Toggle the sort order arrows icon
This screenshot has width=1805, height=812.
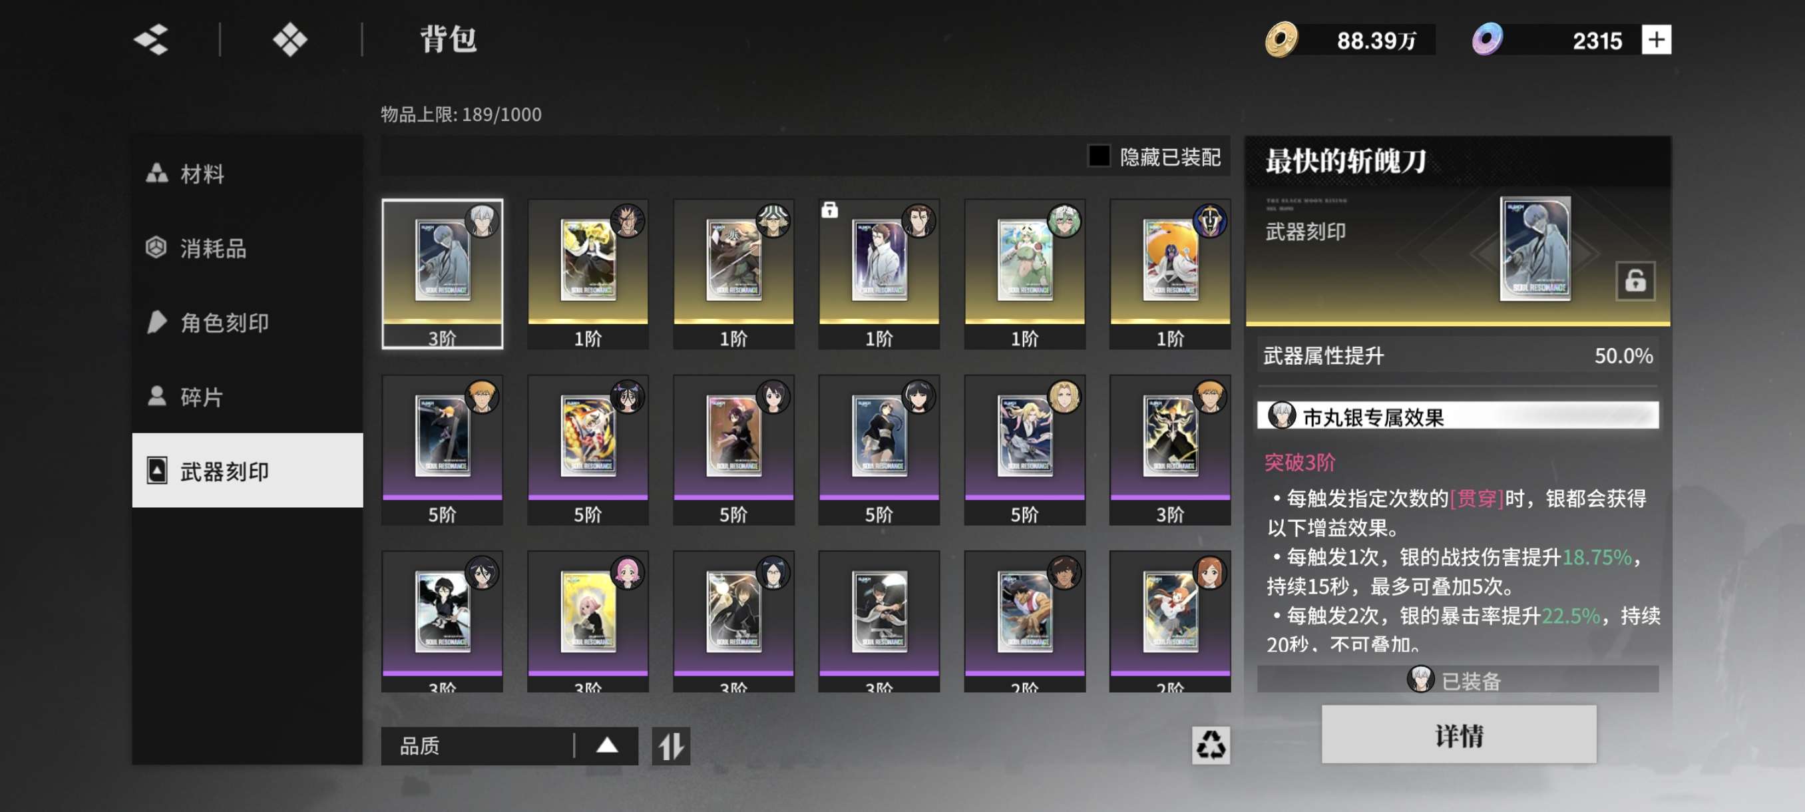point(671,745)
